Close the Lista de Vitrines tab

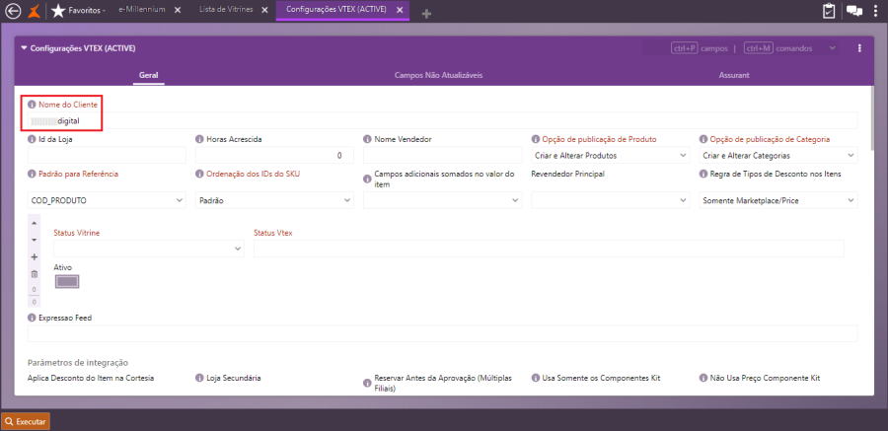266,10
